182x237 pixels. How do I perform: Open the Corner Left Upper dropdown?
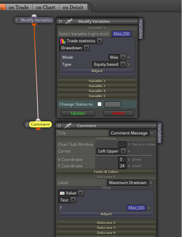(123, 151)
